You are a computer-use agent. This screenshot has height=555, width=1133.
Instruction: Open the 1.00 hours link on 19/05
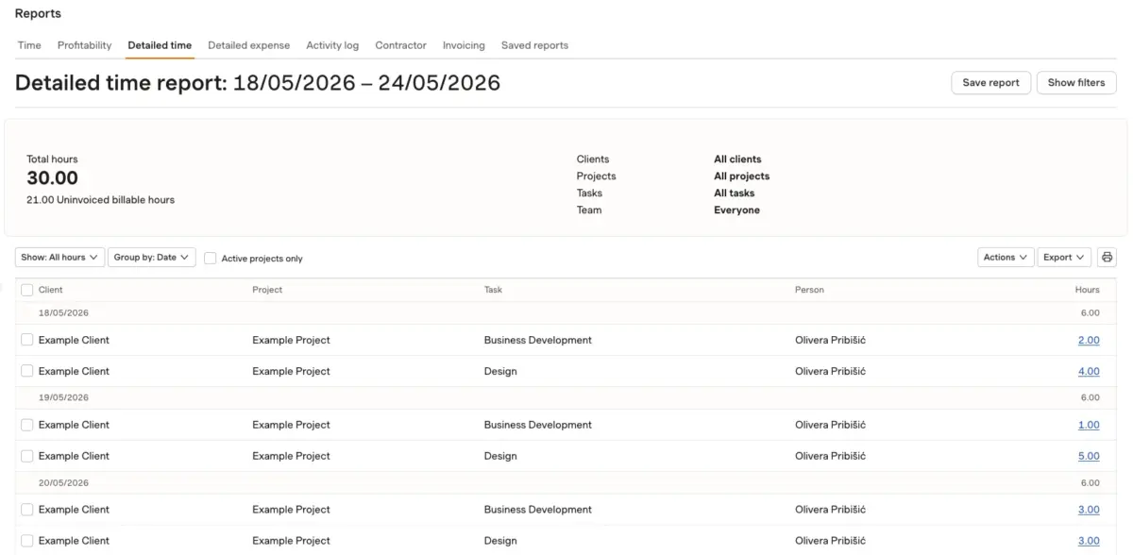[1089, 425]
